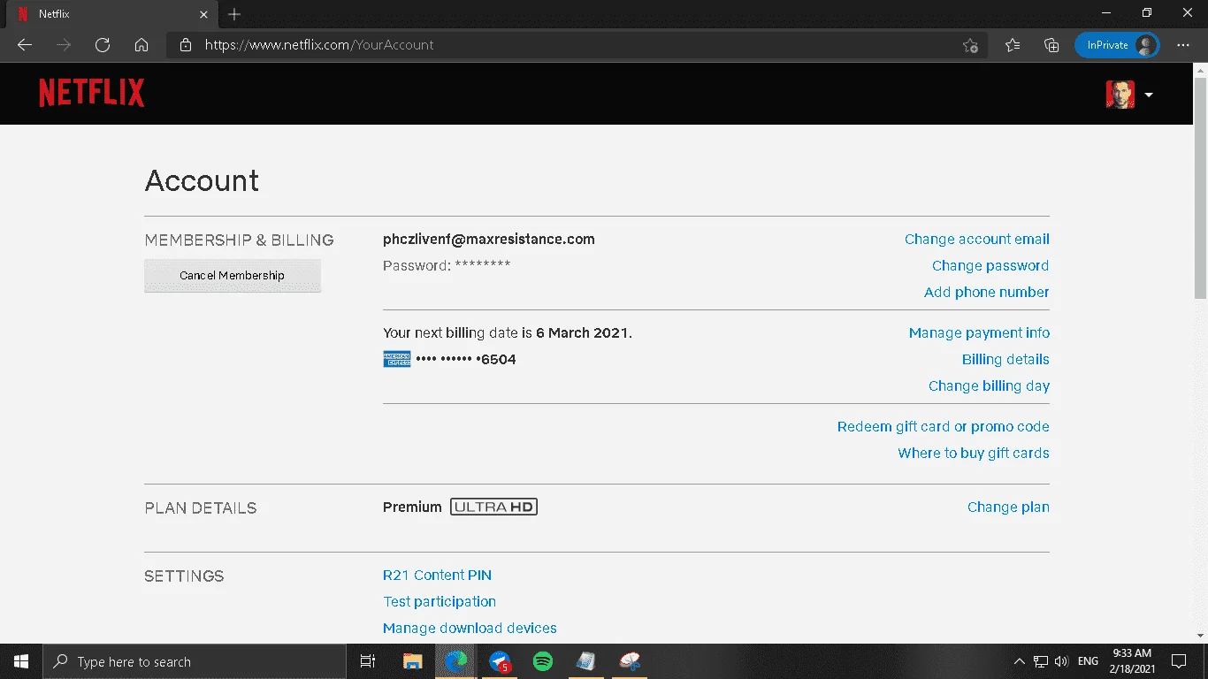The image size is (1208, 679).
Task: Close the Netflix tab
Action: pos(203,14)
